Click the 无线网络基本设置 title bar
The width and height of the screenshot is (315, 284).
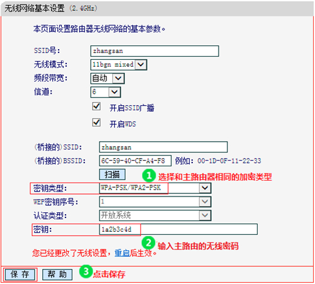[x=157, y=8]
